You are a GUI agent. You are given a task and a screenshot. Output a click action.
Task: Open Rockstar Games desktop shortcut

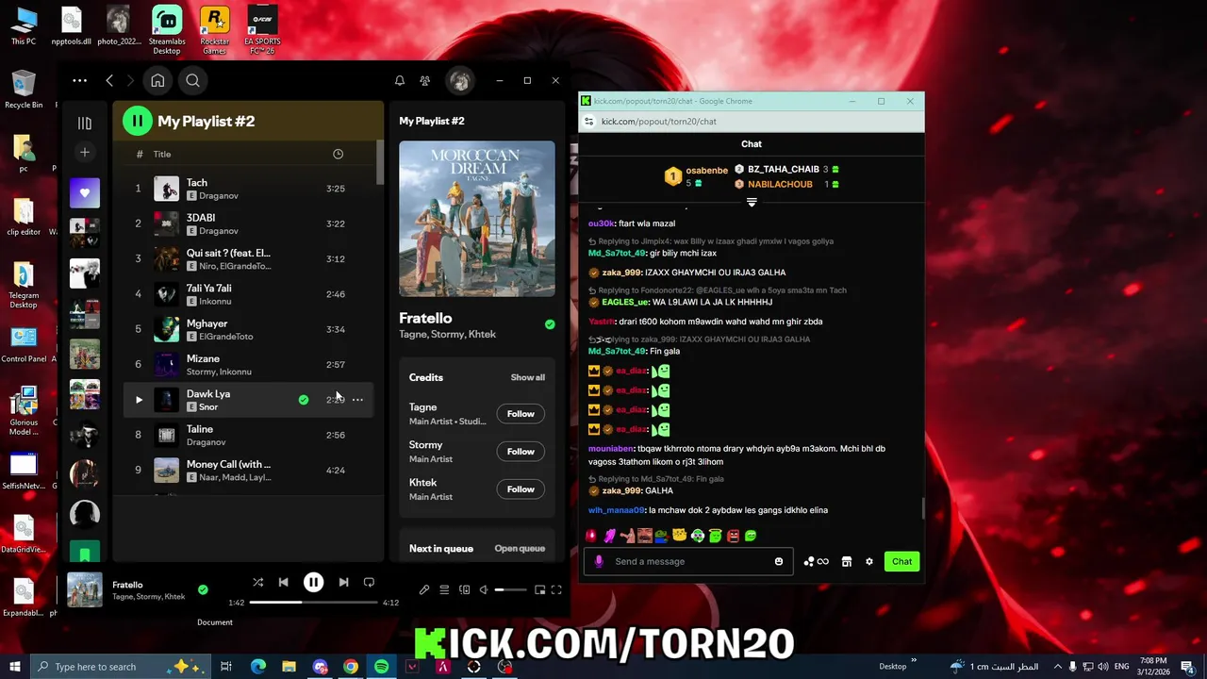click(215, 30)
